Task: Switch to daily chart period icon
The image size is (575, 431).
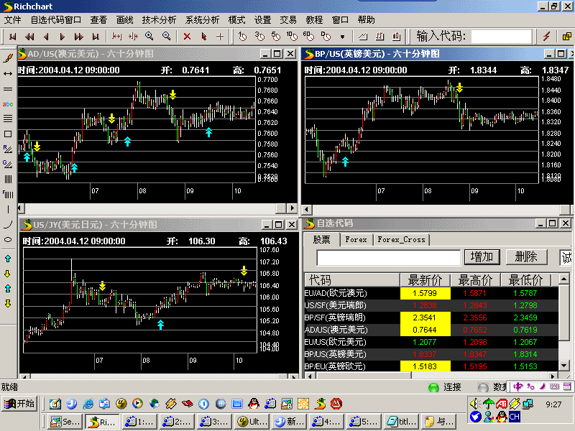Action: click(x=326, y=37)
